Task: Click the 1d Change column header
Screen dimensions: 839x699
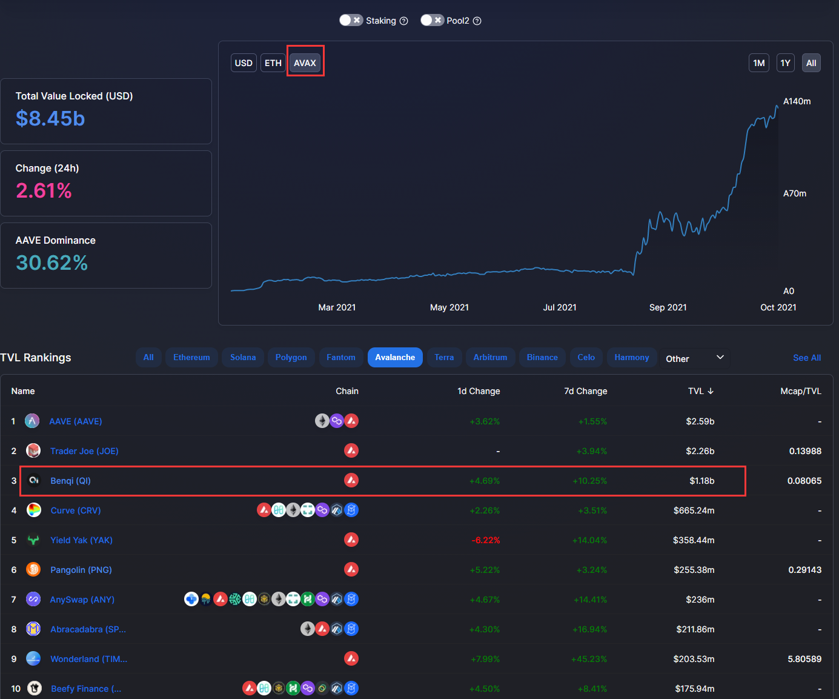Action: pyautogui.click(x=479, y=391)
